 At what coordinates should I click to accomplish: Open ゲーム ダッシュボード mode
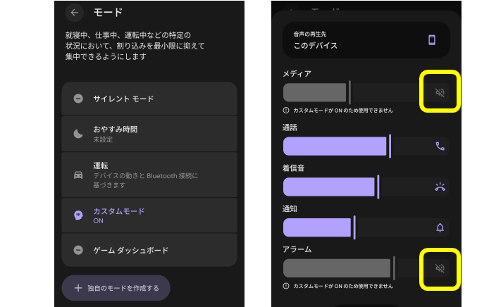pyautogui.click(x=149, y=250)
